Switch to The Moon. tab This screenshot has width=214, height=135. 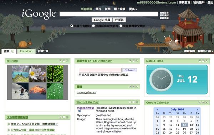tap(26, 51)
